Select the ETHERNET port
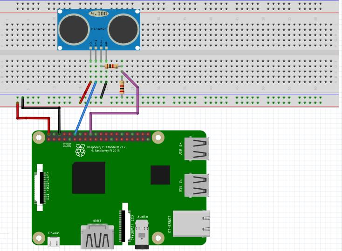The image size is (342, 251). [x=192, y=224]
